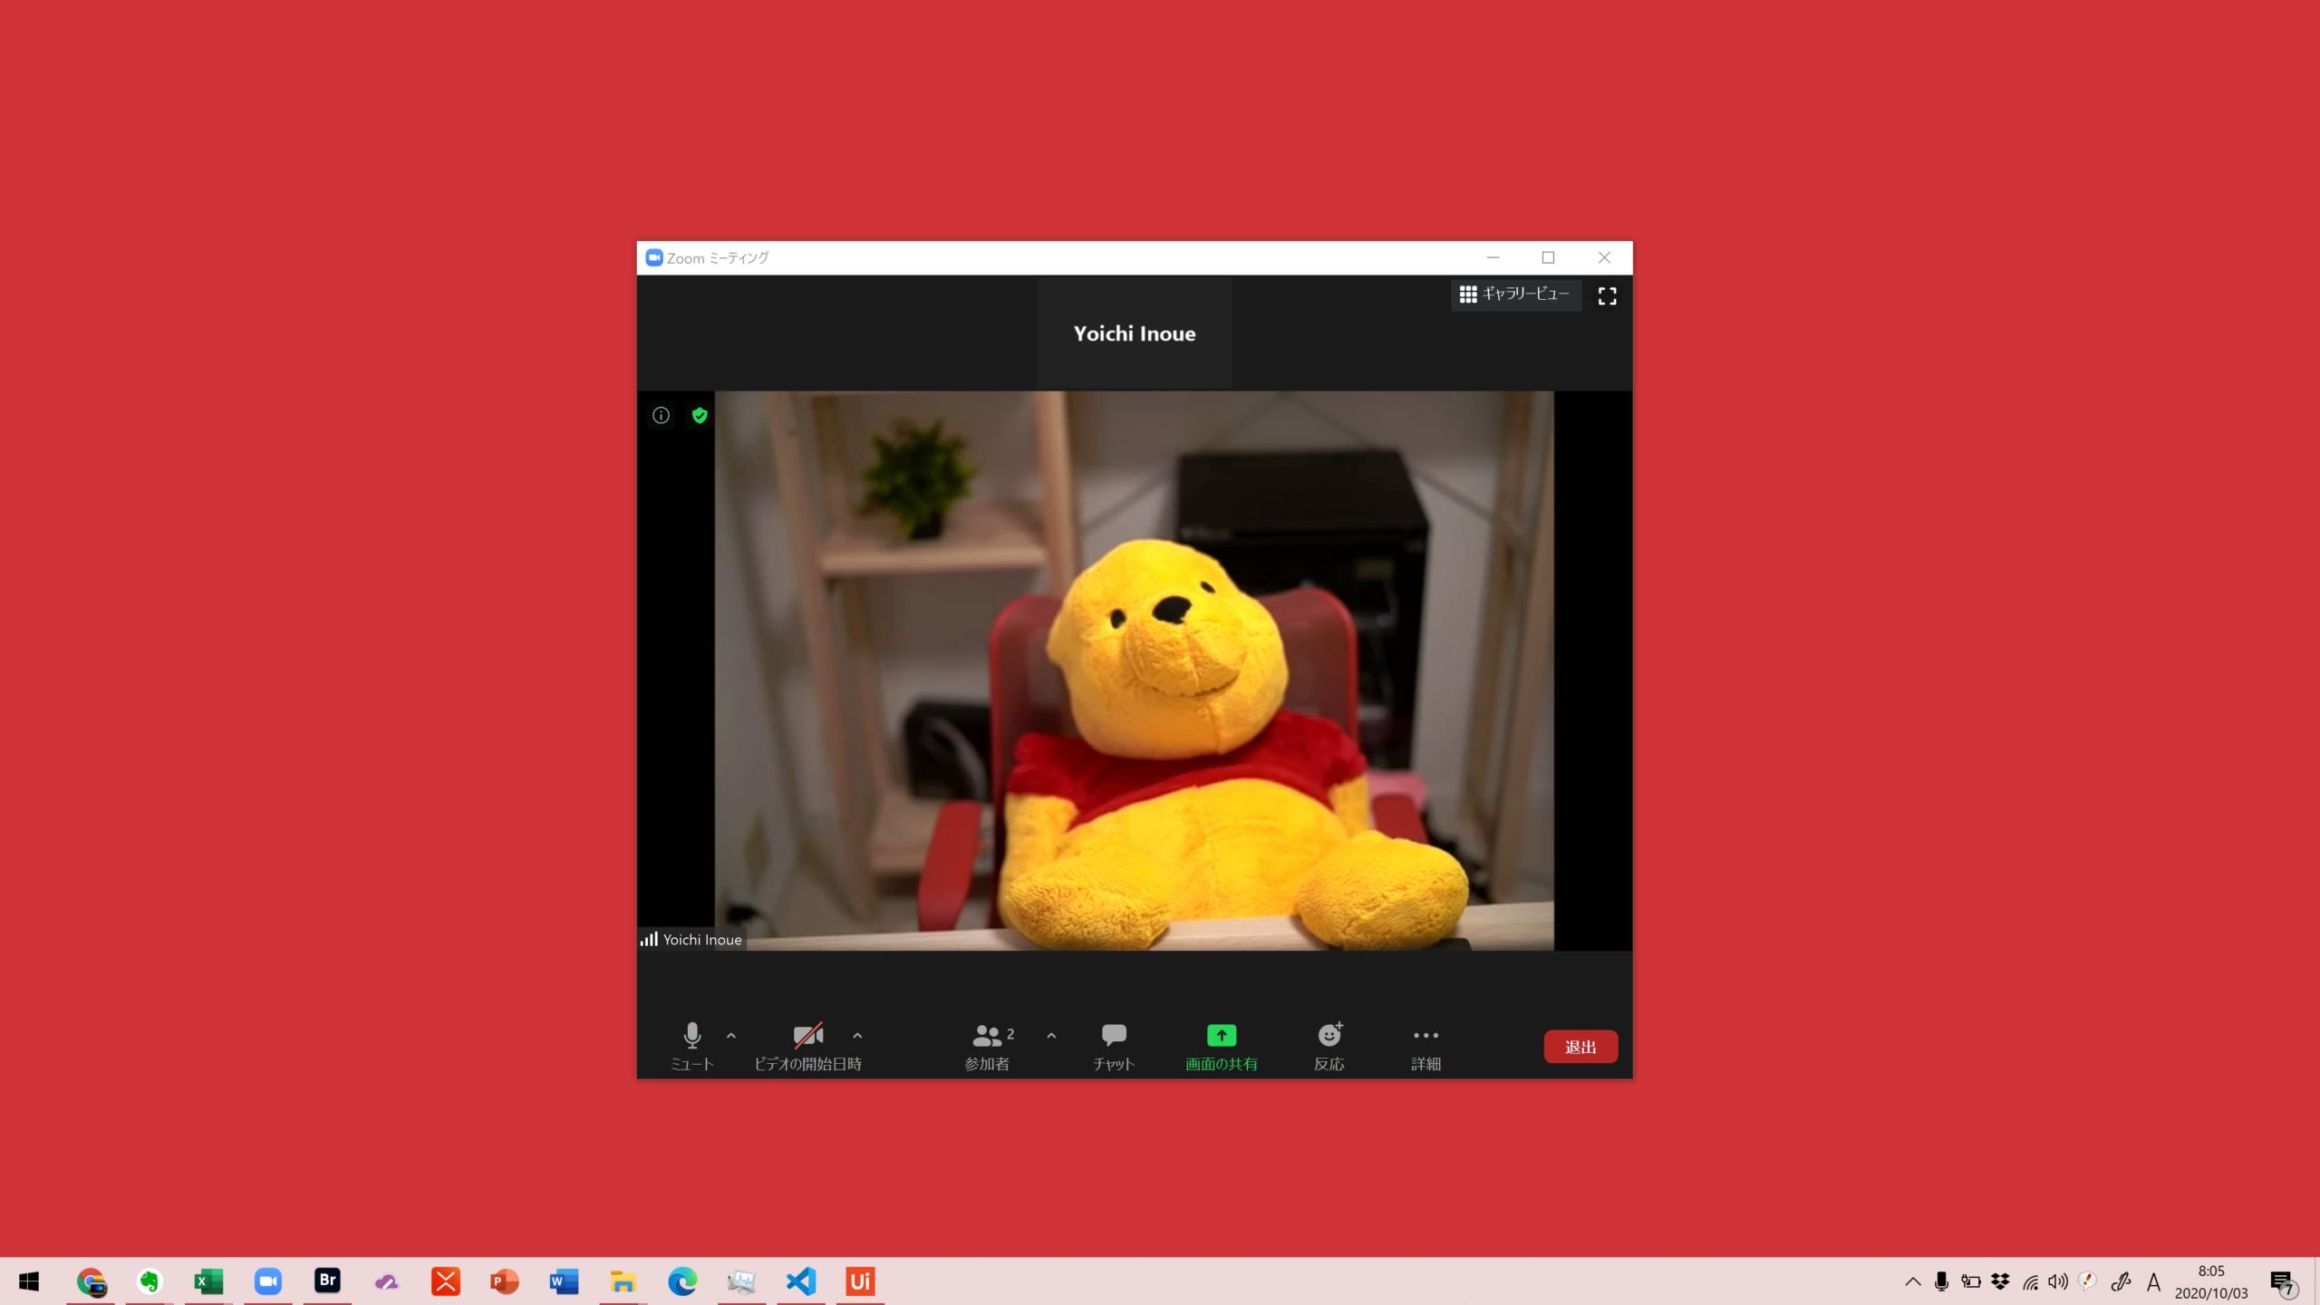
Task: Open Evernote from the taskbar
Action: pos(150,1281)
